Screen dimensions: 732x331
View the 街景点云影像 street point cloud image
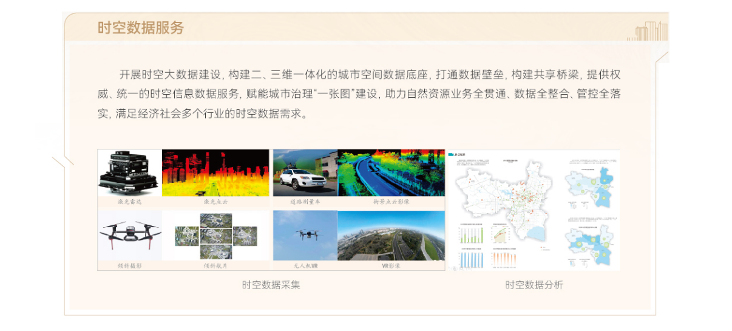[391, 172]
